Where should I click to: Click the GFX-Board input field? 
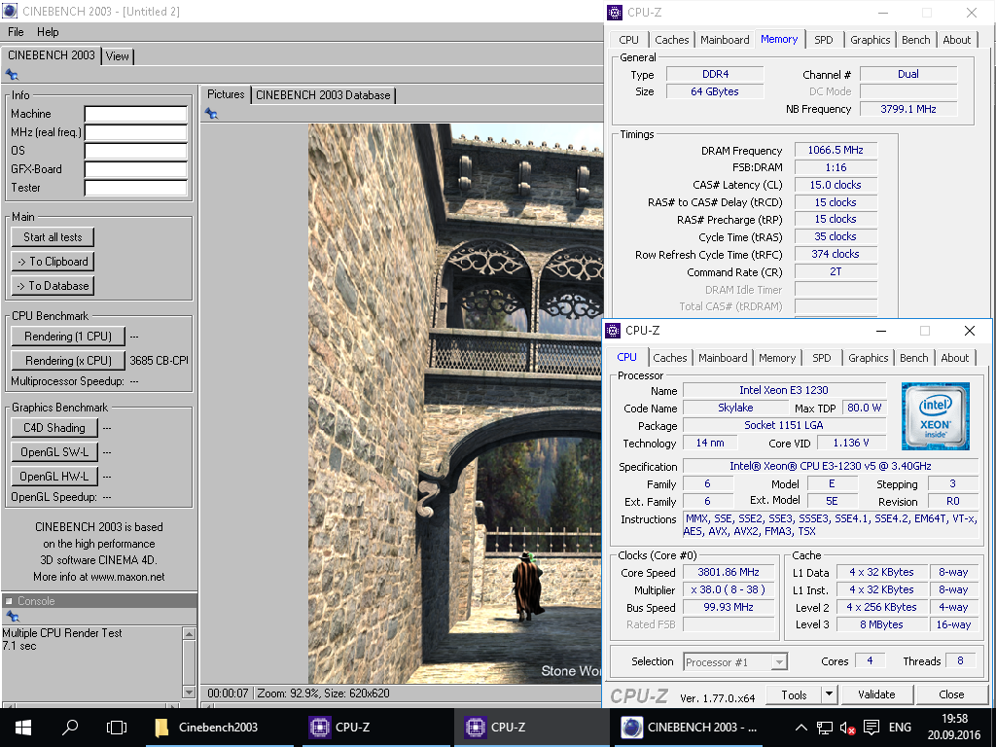(x=136, y=169)
